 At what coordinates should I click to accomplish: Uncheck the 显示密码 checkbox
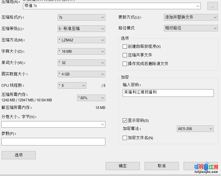pos(125,121)
